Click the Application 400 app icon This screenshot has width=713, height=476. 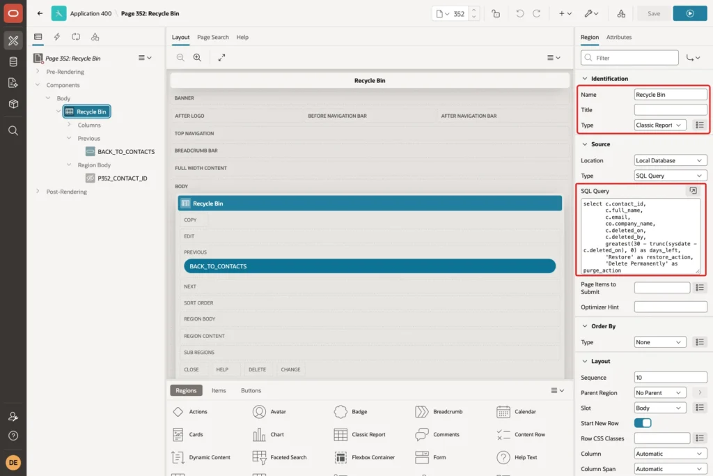(x=58, y=13)
